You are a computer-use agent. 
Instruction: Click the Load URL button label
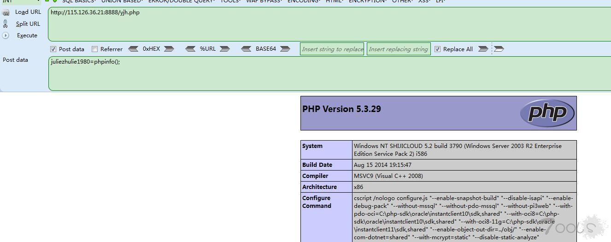coord(28,12)
